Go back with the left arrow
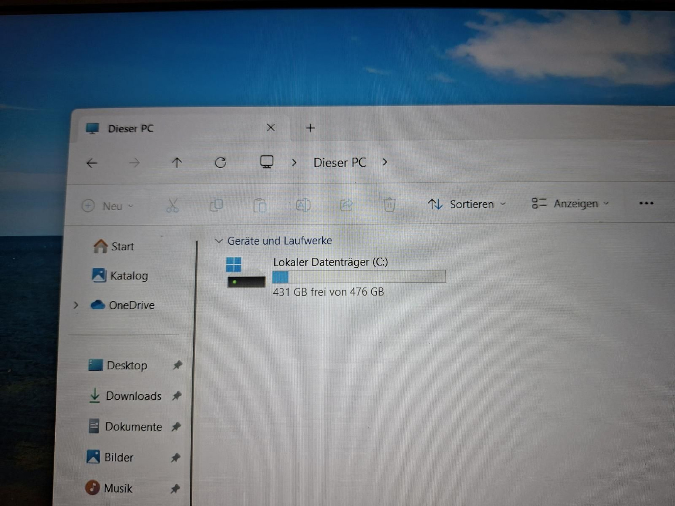Screen dimensions: 675x506 tap(92, 163)
